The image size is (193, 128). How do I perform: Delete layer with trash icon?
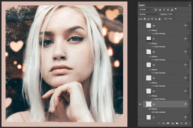186,123
